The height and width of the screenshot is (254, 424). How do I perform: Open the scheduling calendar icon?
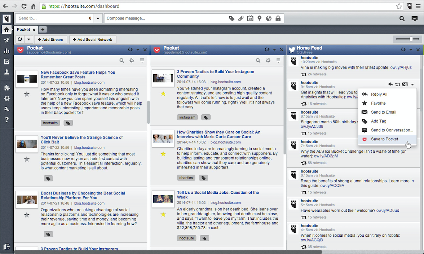coord(250,18)
